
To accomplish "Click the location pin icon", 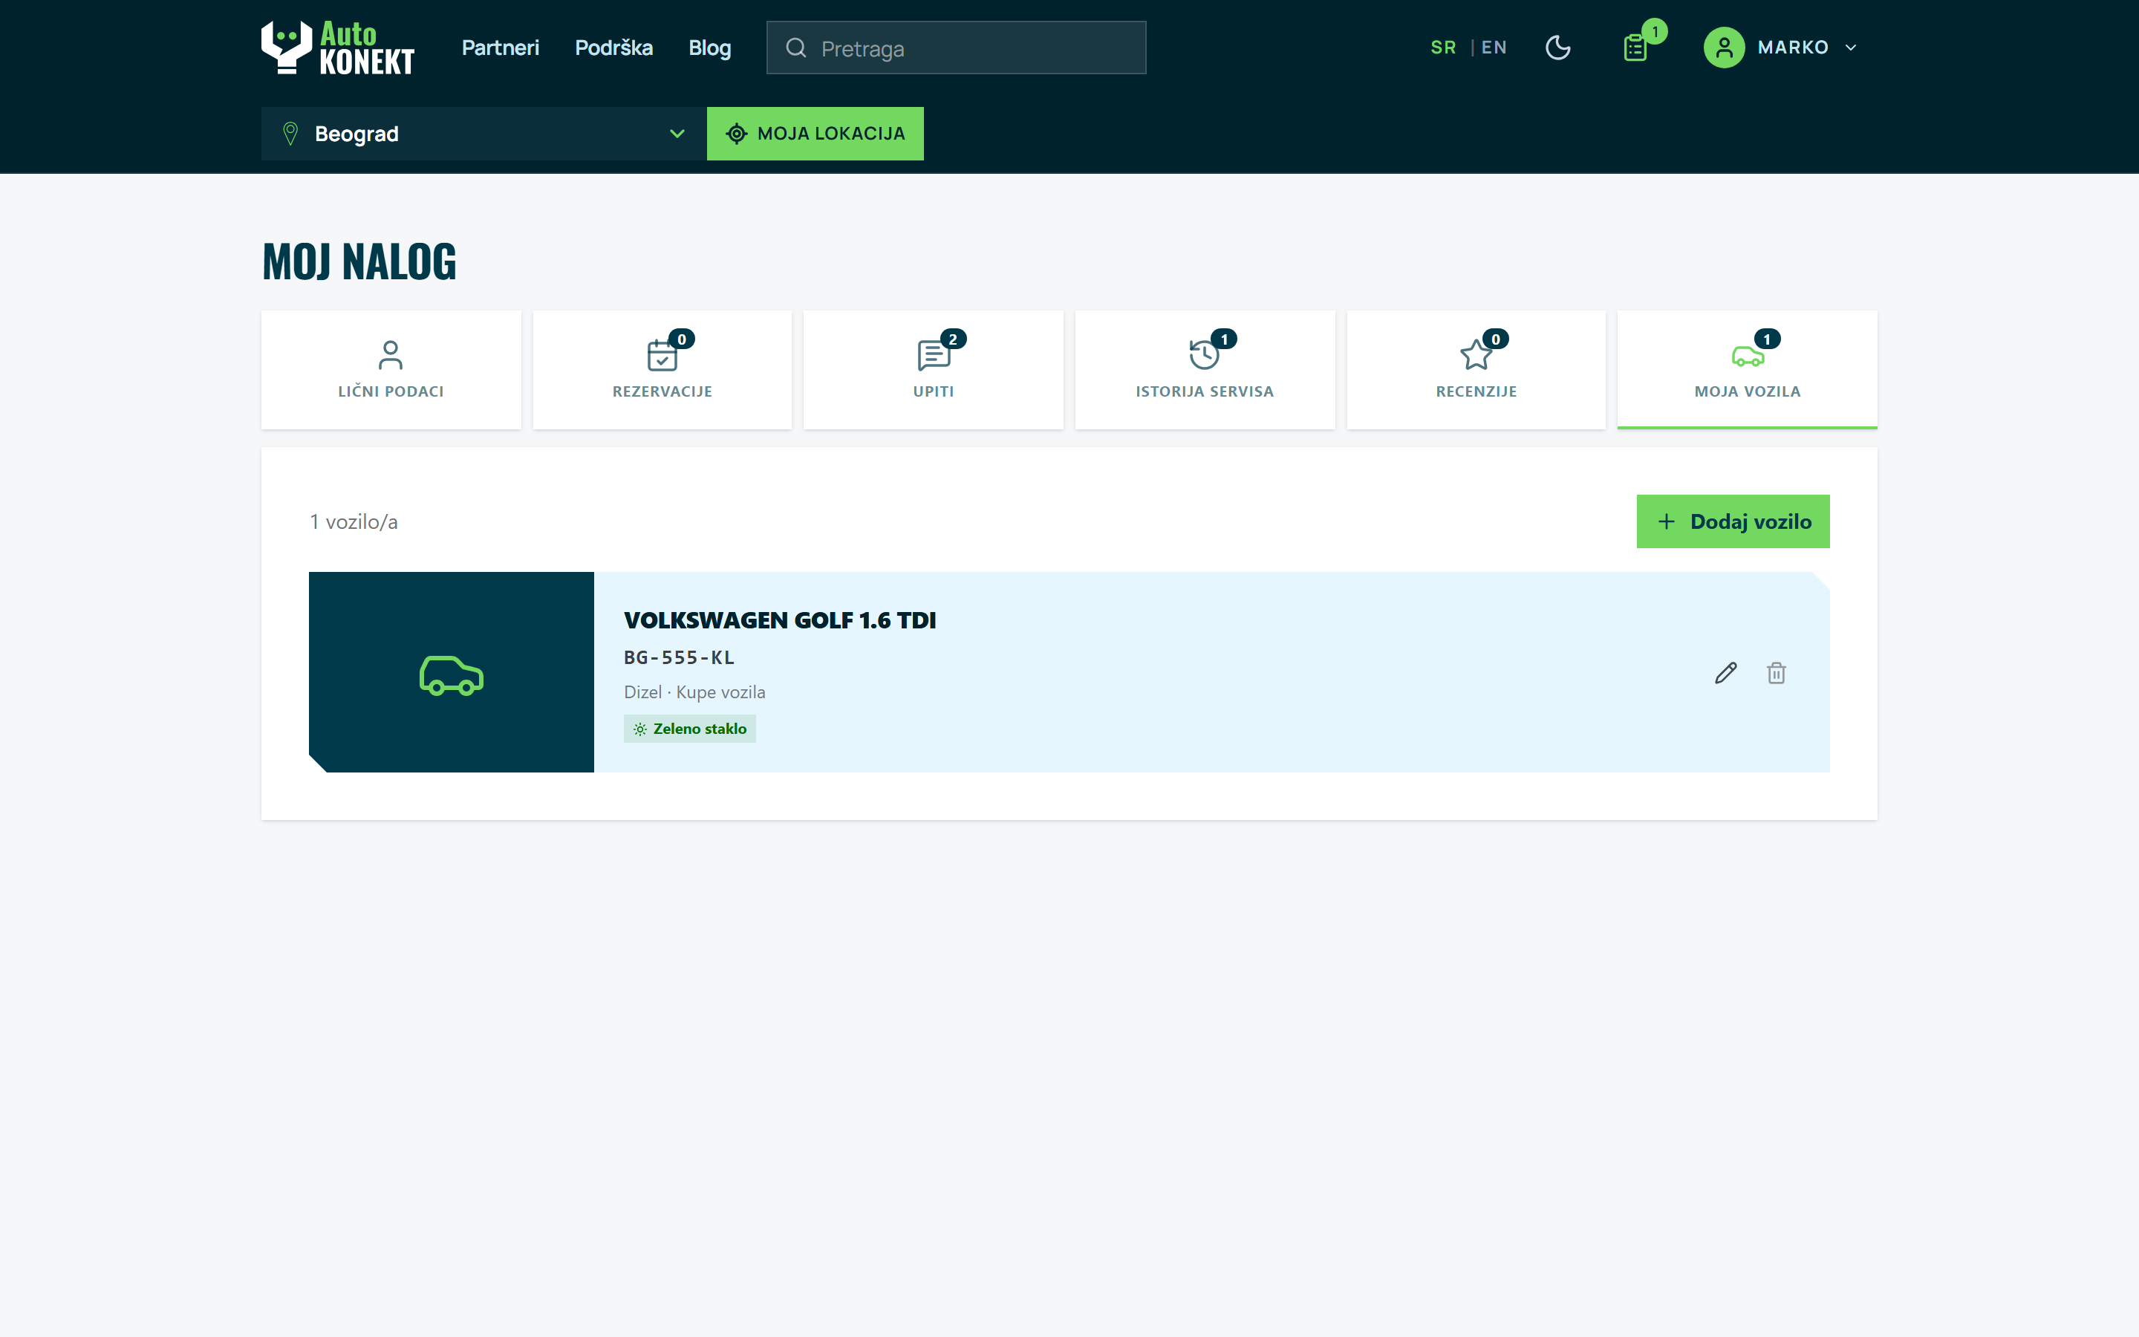I will coord(290,134).
